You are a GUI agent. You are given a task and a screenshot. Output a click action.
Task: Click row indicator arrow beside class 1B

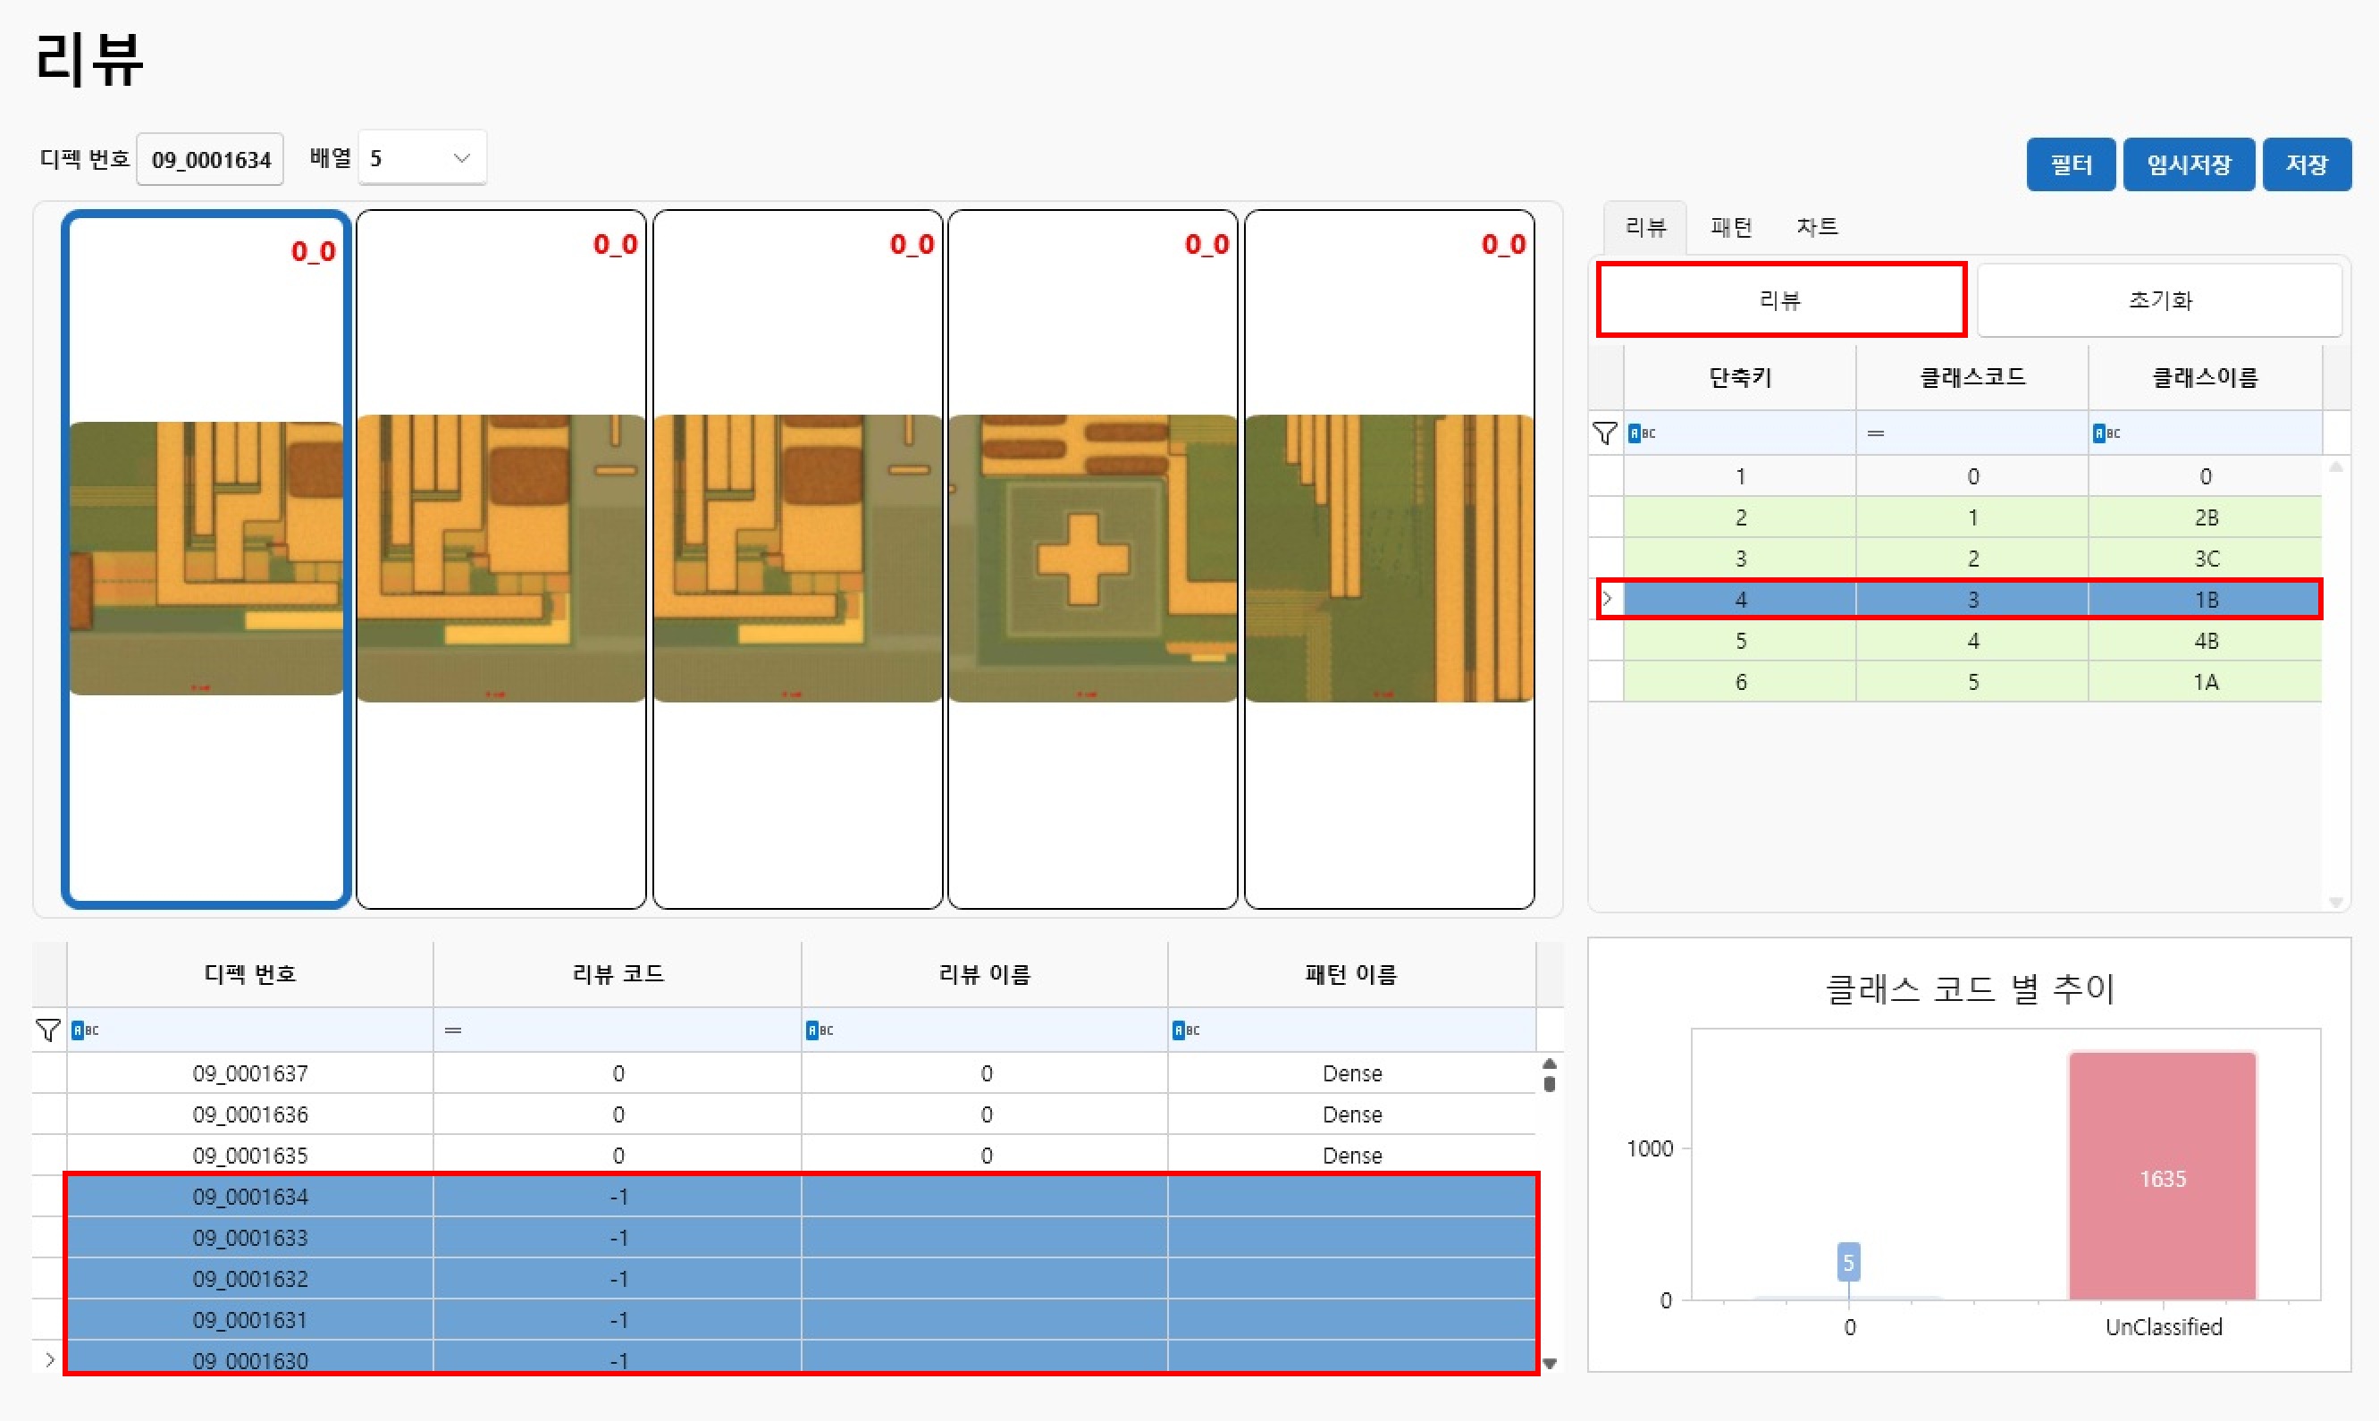pos(1608,600)
